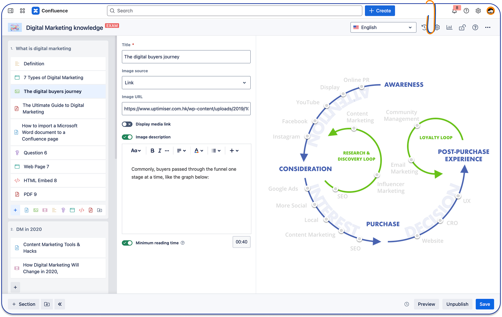Viewport: 502px width, 317px height.
Task: Click the Save button
Action: (x=485, y=304)
